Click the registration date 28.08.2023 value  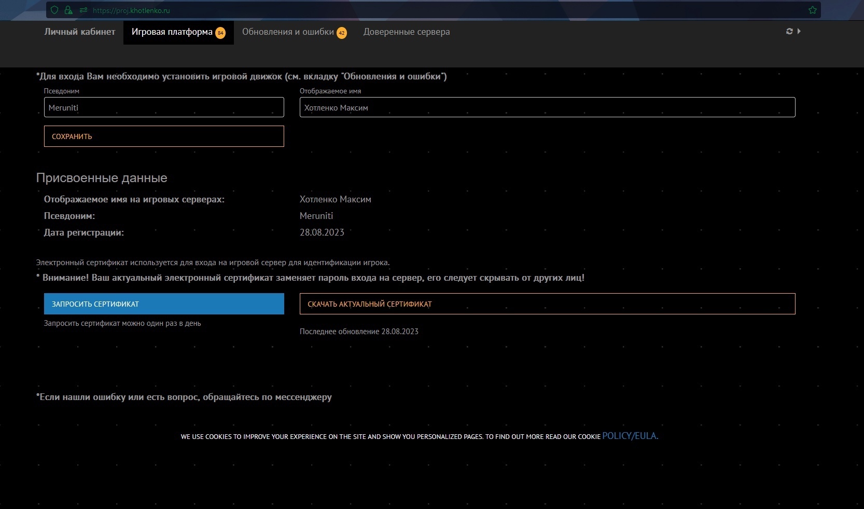[322, 232]
